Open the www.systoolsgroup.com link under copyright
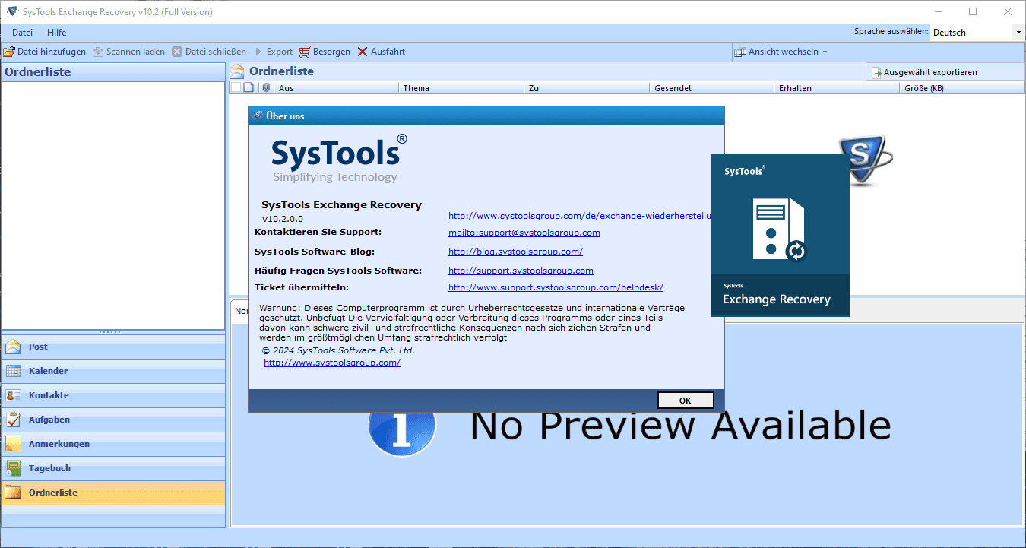 [x=332, y=363]
